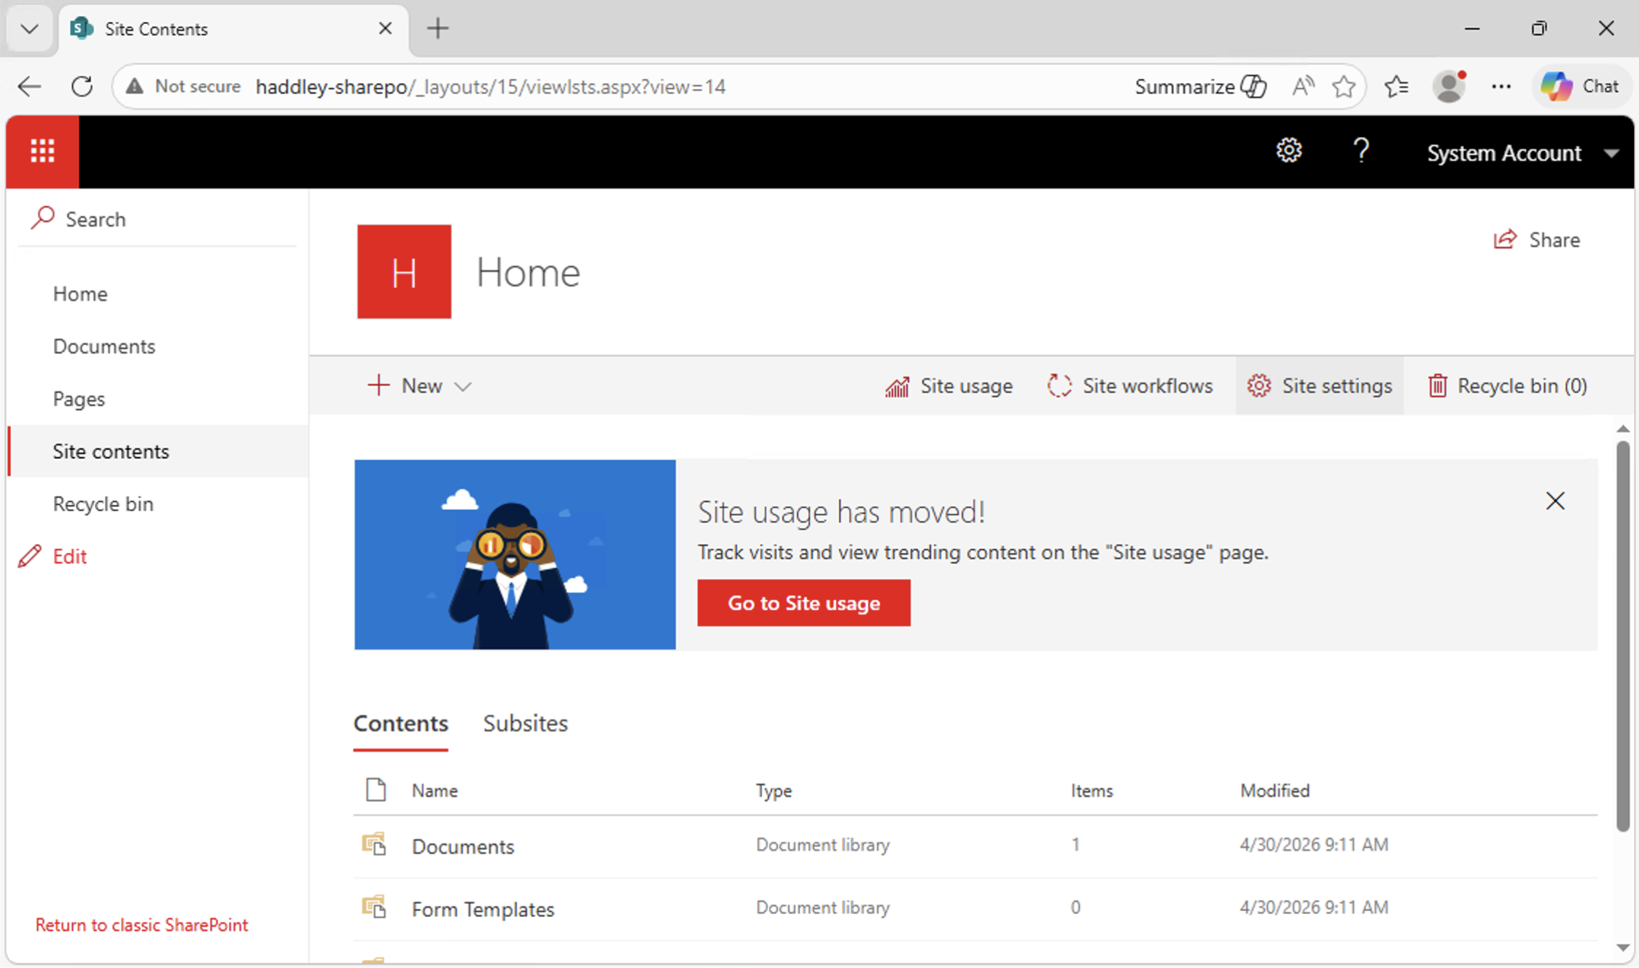This screenshot has width=1639, height=968.
Task: Click the Documents library row icon
Action: 374,845
